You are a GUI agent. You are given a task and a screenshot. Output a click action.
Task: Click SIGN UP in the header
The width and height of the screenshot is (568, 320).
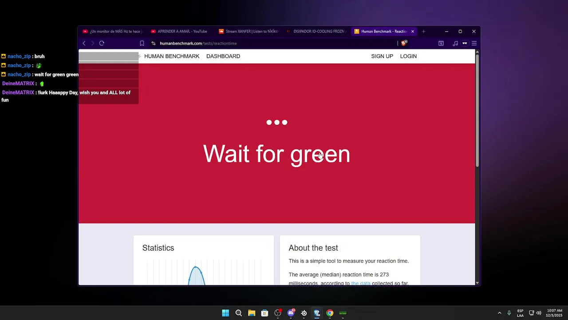pyautogui.click(x=382, y=56)
